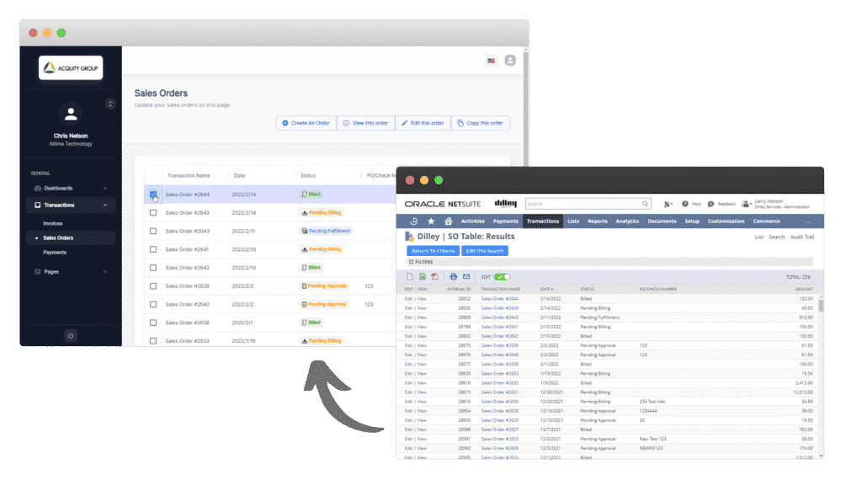Print the SO Table results
Viewport: 862px width, 485px height.
pyautogui.click(x=453, y=276)
